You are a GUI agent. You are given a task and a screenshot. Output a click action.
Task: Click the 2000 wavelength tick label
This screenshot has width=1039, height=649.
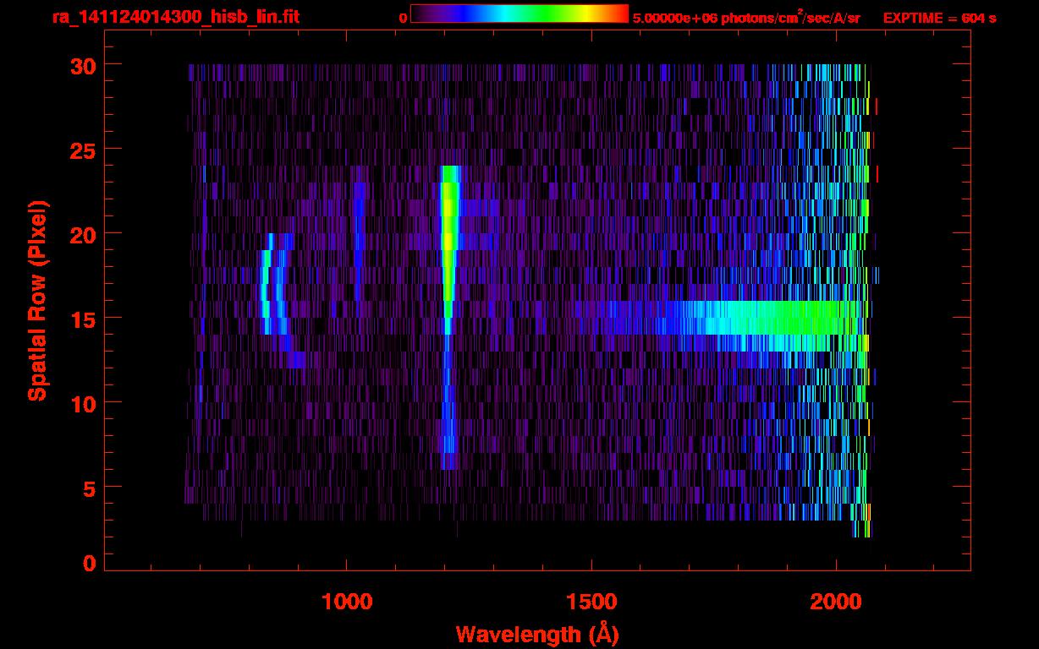836,602
